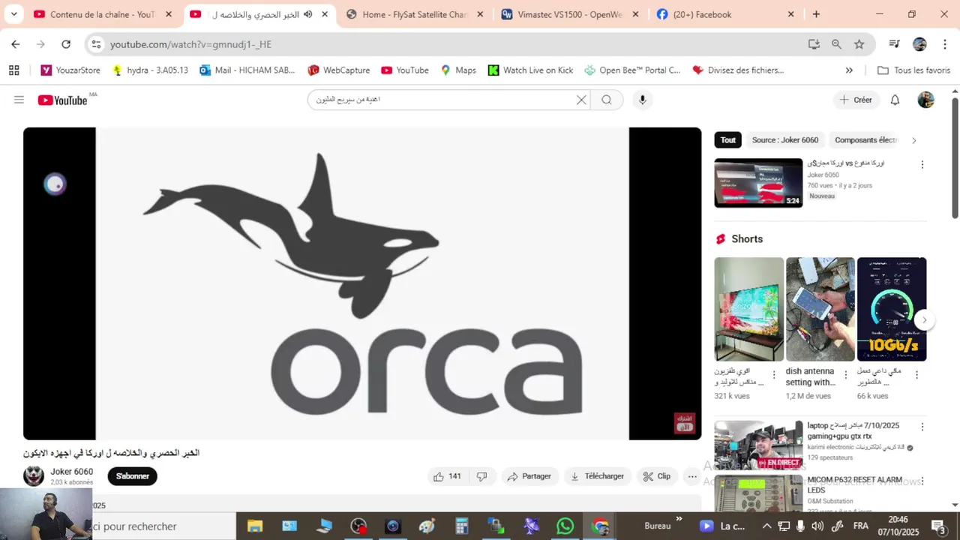960x540 pixels.
Task: Open the Watch Live on Kick bookmark
Action: (x=530, y=70)
